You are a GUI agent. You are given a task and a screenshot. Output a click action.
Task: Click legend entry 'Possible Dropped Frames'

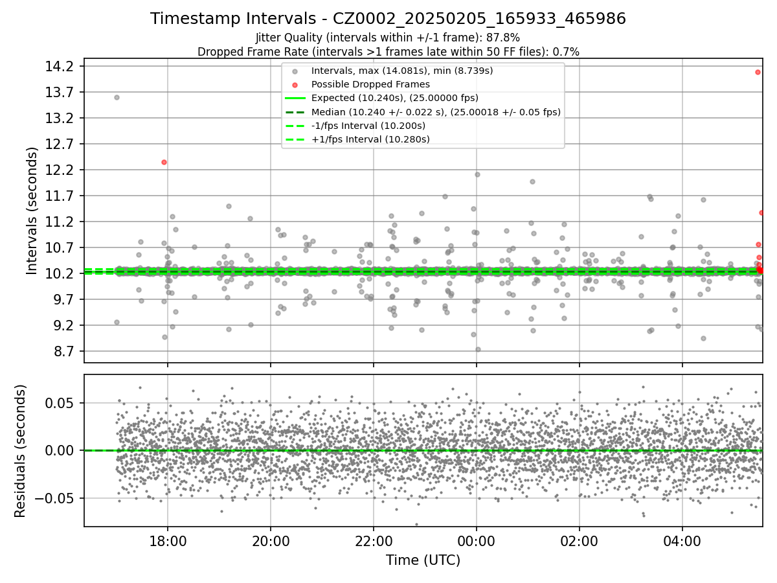[x=370, y=84]
